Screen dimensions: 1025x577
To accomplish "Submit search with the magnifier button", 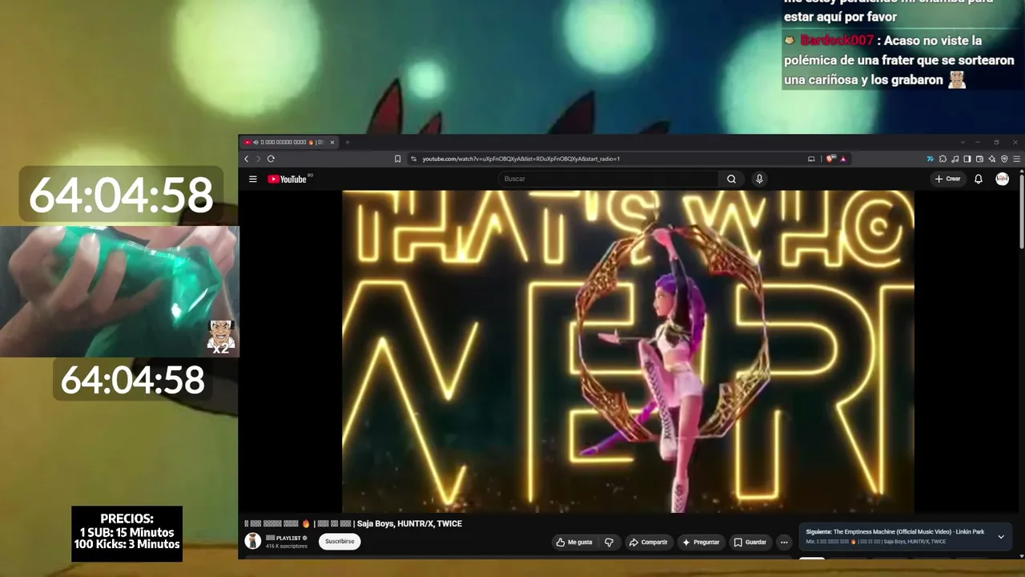I will pyautogui.click(x=731, y=179).
